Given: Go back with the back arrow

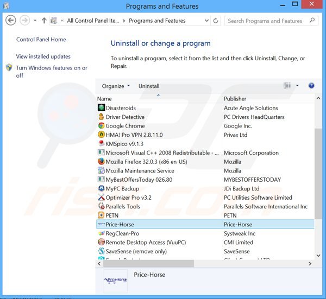Looking at the screenshot, I should pos(11,21).
